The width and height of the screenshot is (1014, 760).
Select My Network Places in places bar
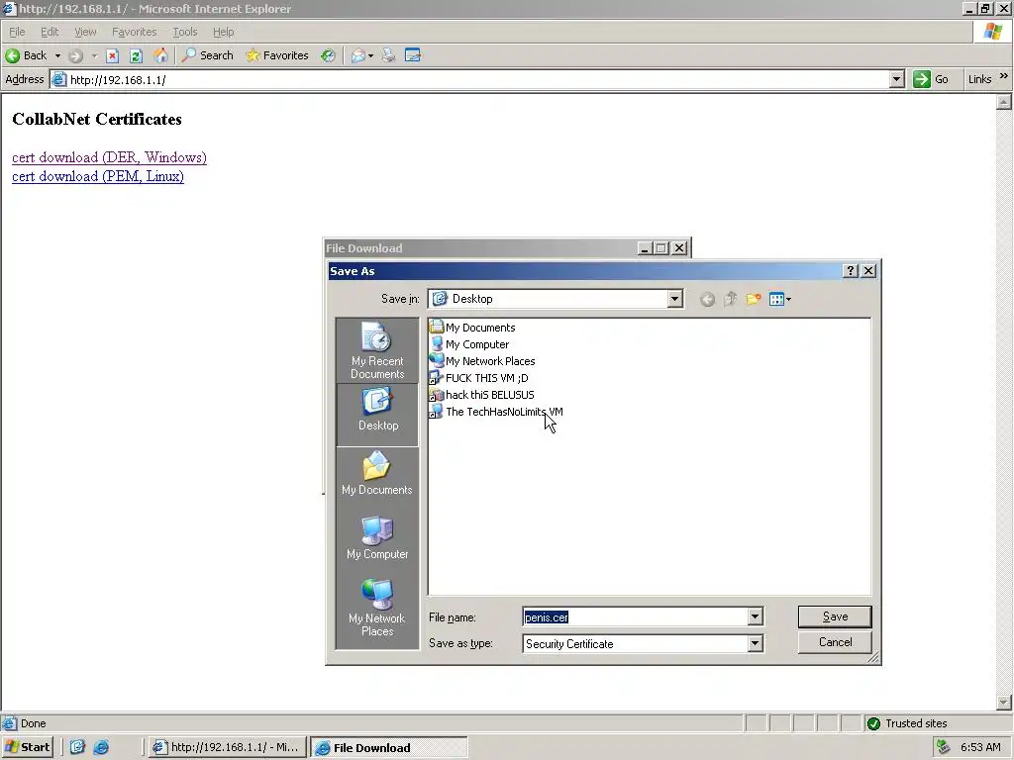[x=377, y=608]
